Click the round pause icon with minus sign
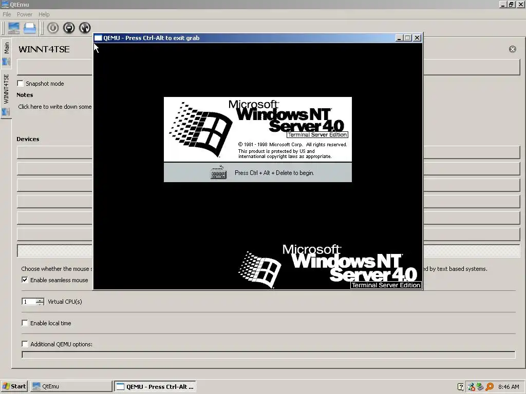This screenshot has width=526, height=394. pyautogui.click(x=69, y=28)
